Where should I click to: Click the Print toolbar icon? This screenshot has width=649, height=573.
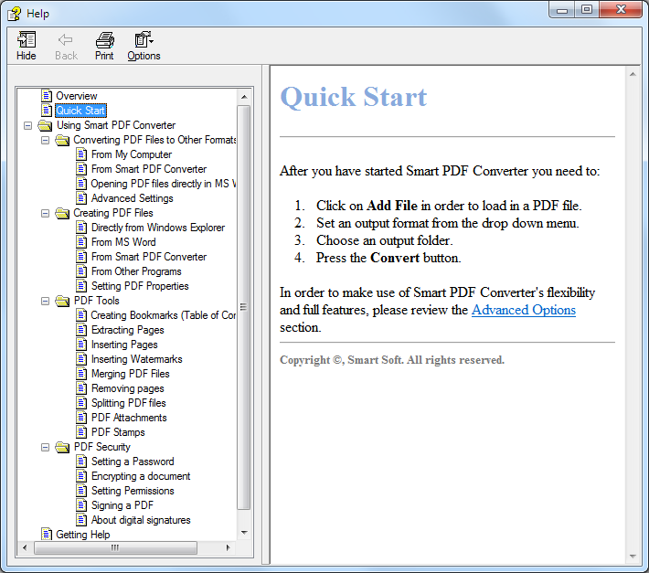(x=104, y=40)
